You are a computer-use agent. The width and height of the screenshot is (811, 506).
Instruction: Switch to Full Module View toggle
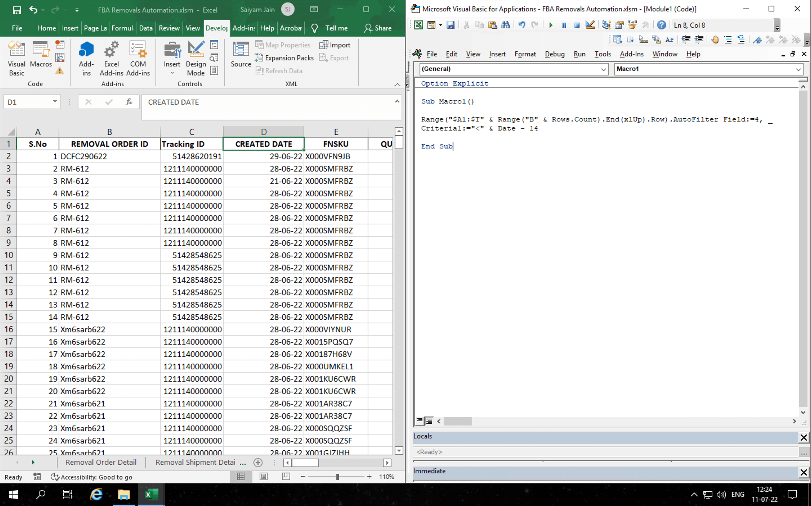429,421
